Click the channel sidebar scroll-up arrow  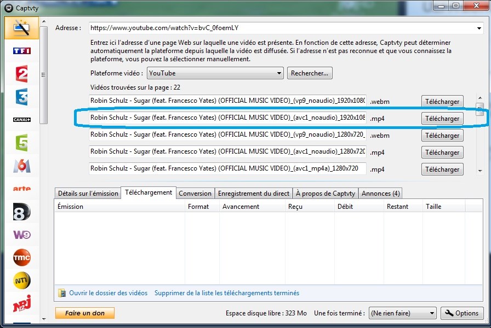[x=44, y=21]
